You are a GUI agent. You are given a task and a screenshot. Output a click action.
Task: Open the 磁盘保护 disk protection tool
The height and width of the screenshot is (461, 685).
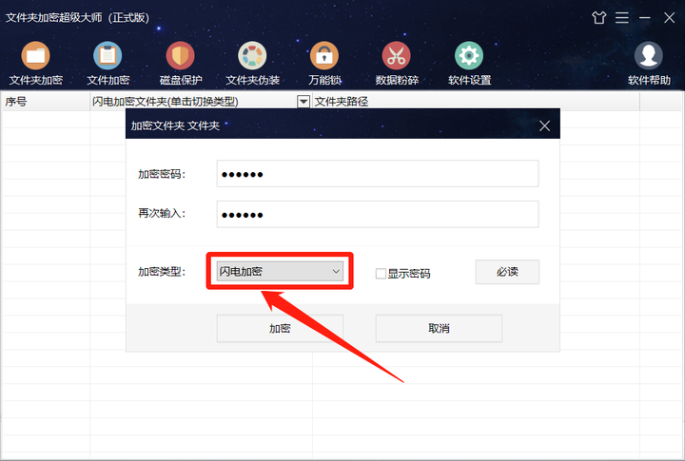181,64
